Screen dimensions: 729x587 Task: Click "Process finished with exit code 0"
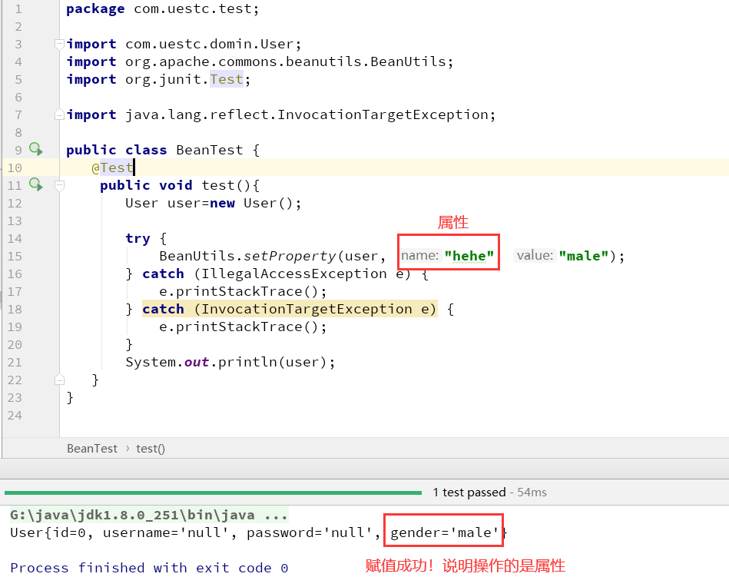tap(149, 568)
